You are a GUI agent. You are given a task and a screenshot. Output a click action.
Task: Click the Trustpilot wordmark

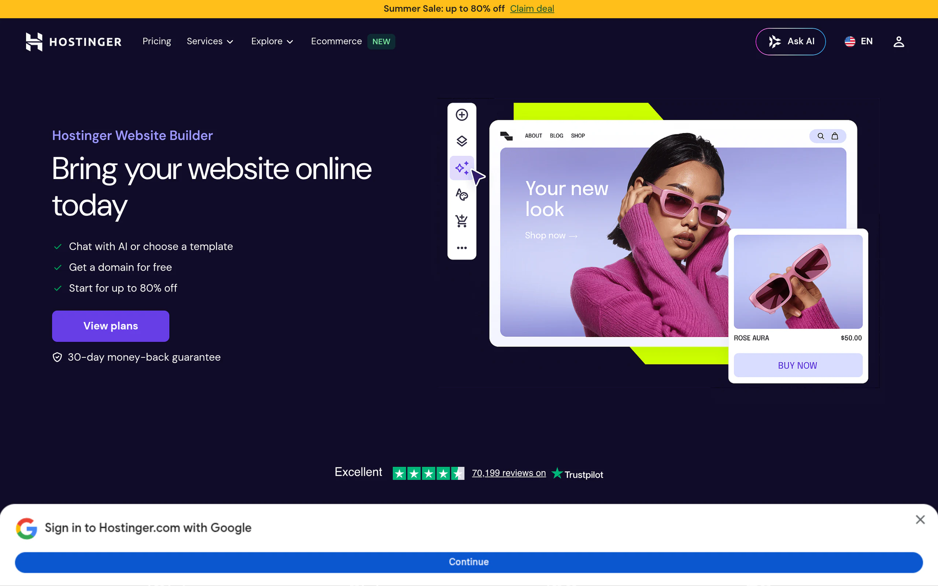point(584,475)
